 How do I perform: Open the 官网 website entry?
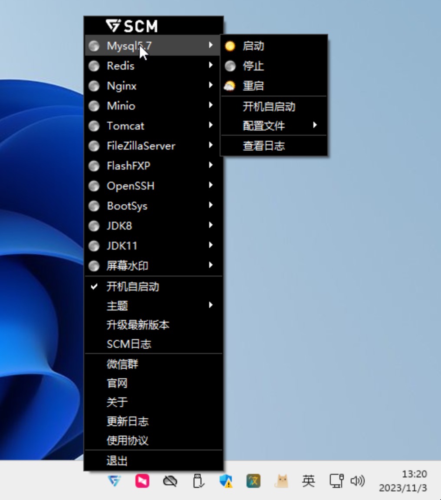154,383
